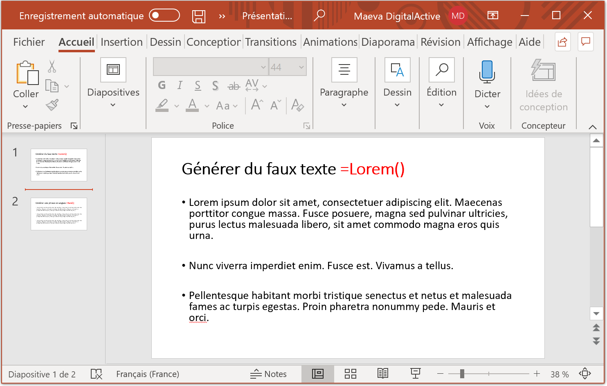Open the Diaporama ribbon tab
The image size is (607, 386).
point(388,42)
